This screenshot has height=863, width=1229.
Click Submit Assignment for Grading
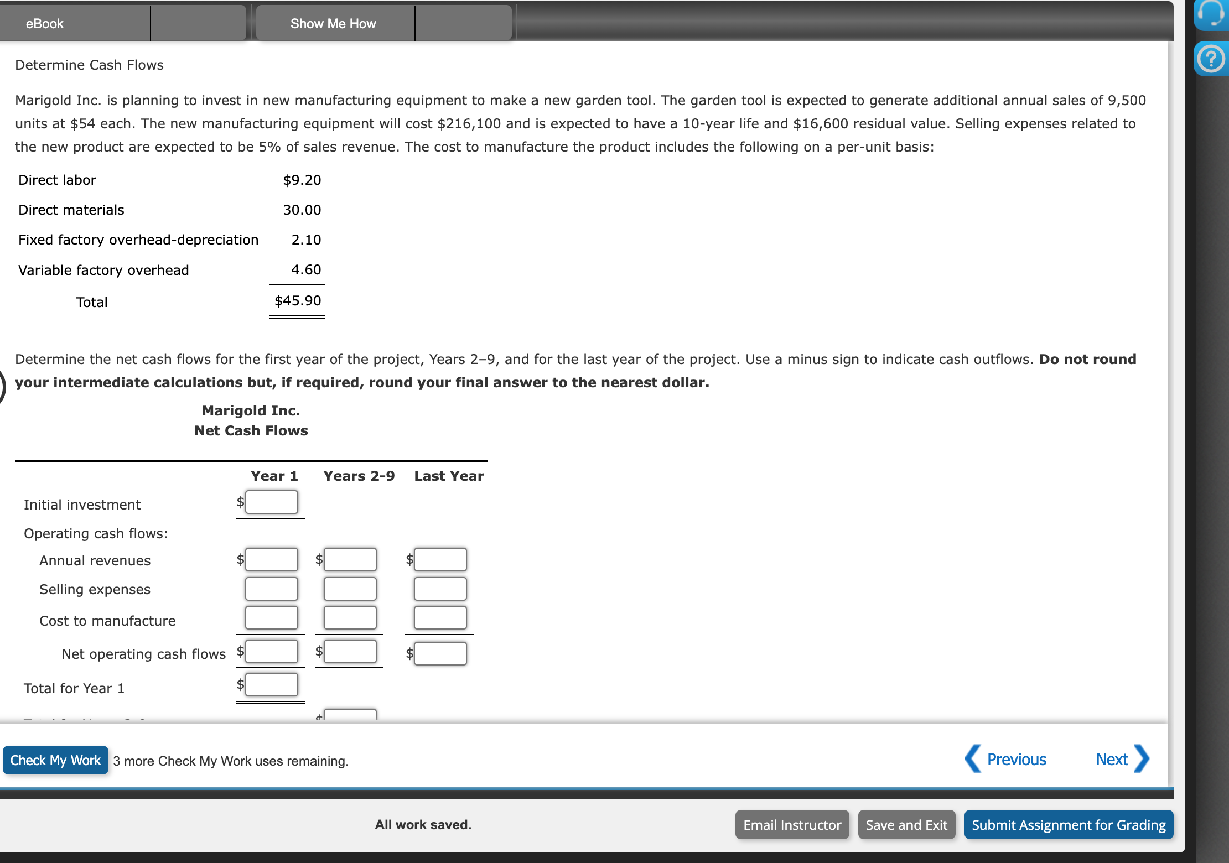tap(1069, 824)
